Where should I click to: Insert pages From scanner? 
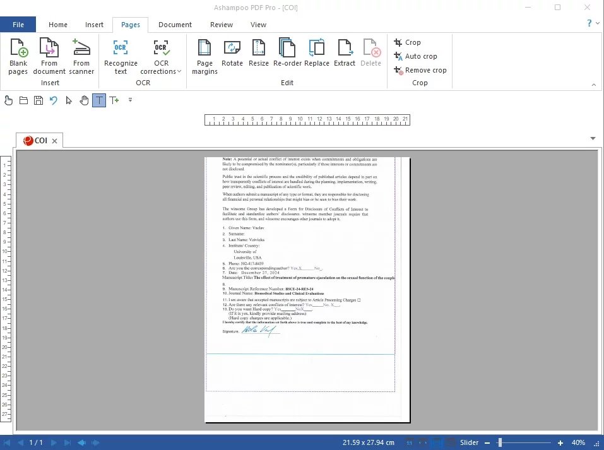81,56
